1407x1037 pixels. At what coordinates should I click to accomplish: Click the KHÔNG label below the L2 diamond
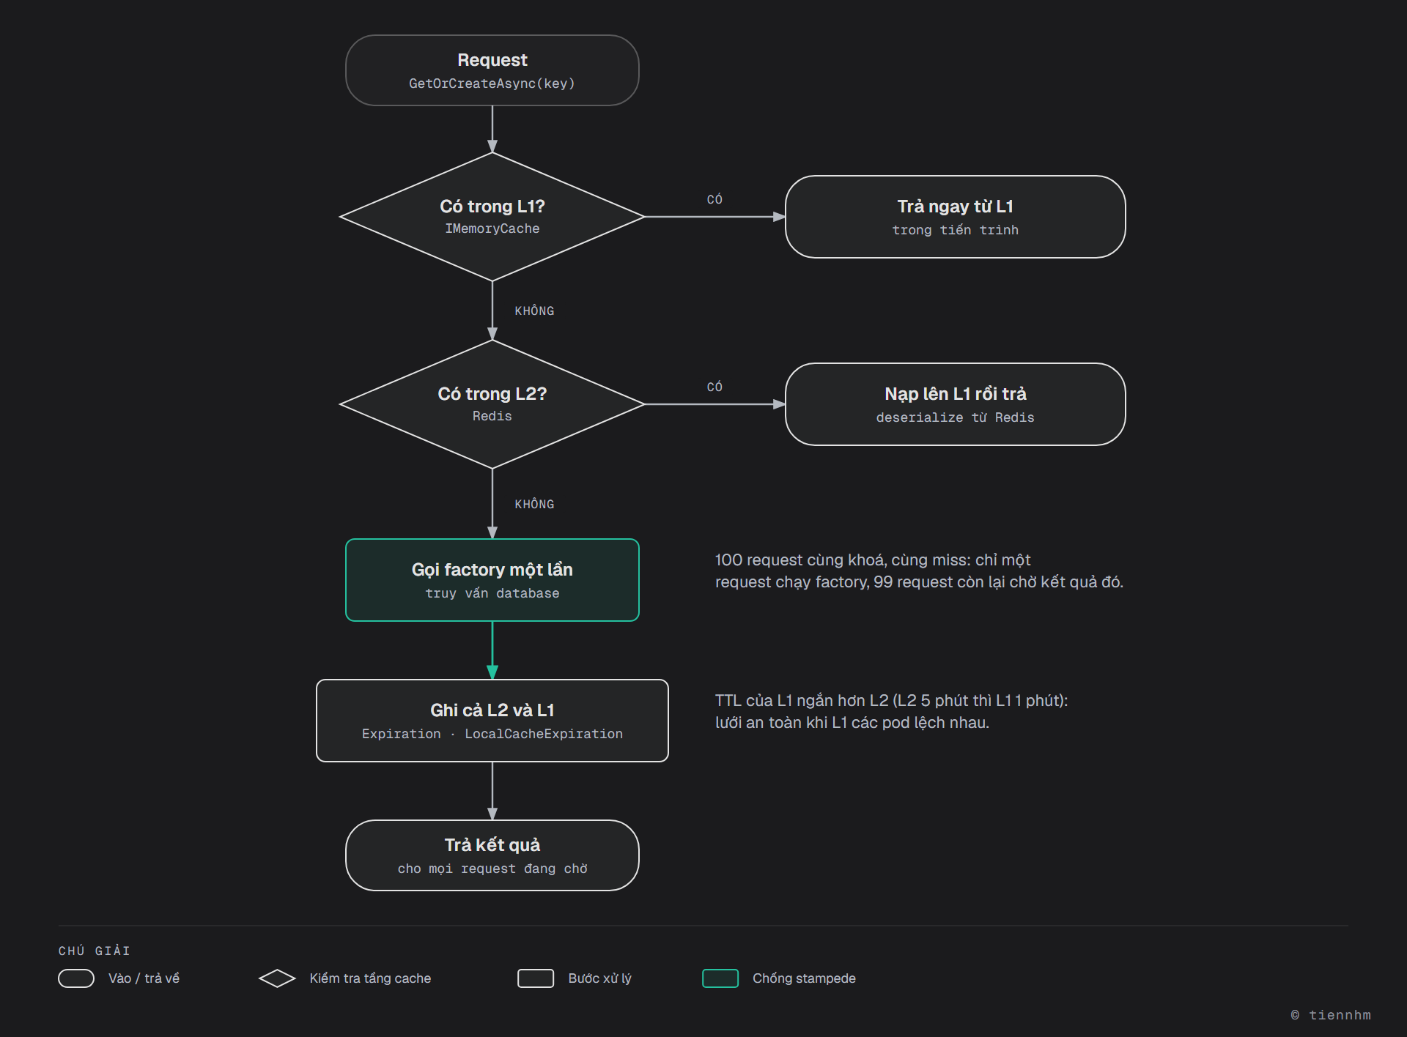tap(534, 504)
